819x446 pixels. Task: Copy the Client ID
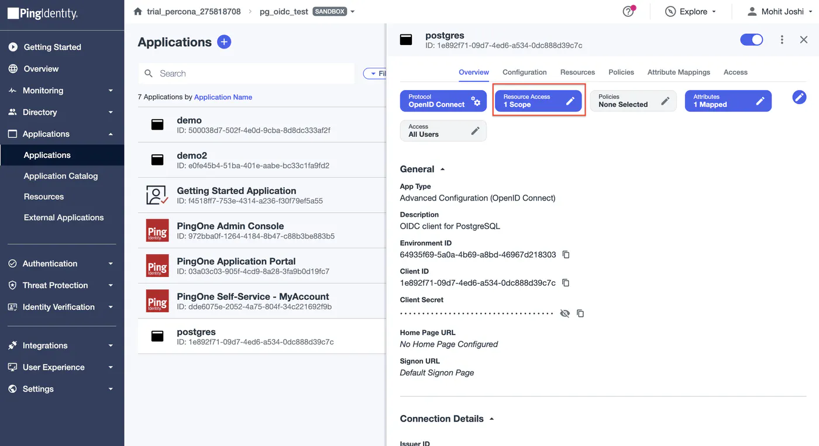566,283
